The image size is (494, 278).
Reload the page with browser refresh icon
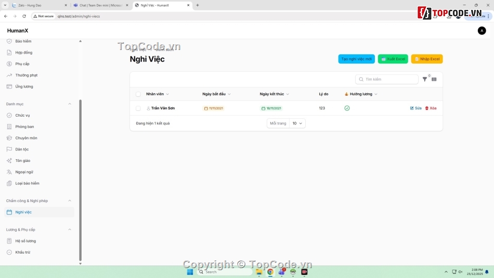24,16
